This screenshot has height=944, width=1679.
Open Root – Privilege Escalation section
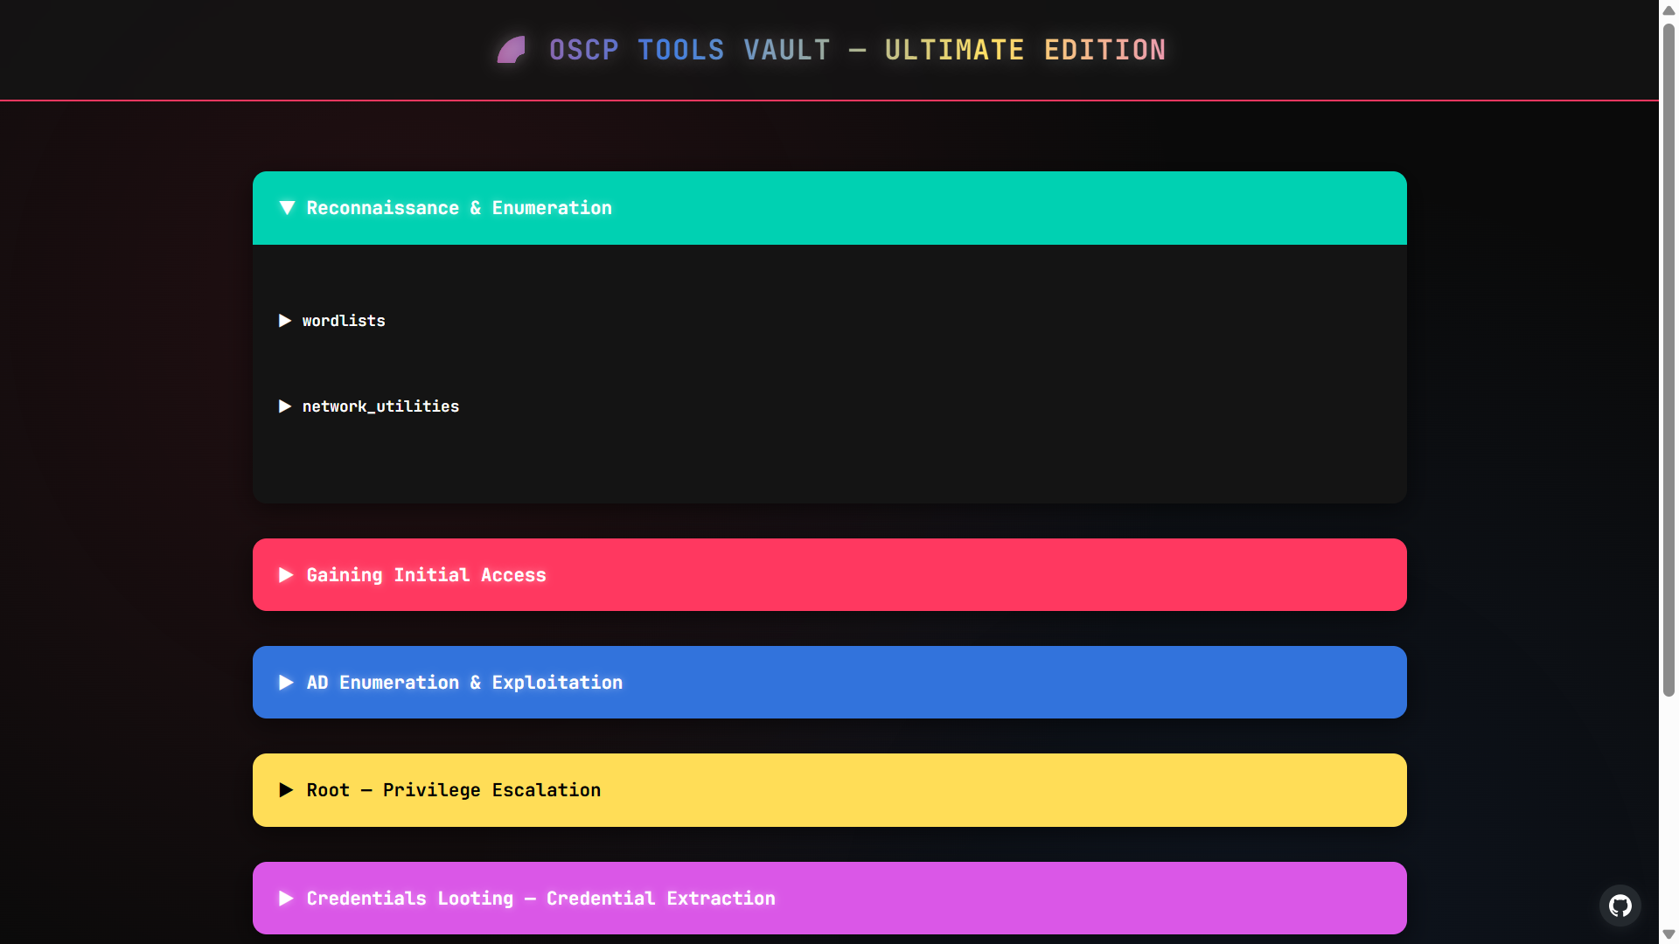(453, 790)
